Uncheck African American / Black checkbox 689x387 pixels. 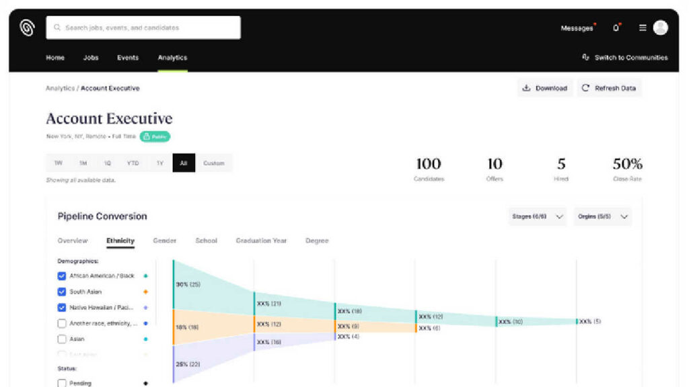click(x=61, y=276)
